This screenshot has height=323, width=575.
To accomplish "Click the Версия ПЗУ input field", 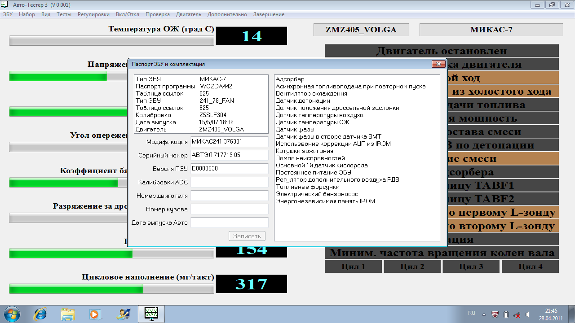I will click(x=230, y=169).
